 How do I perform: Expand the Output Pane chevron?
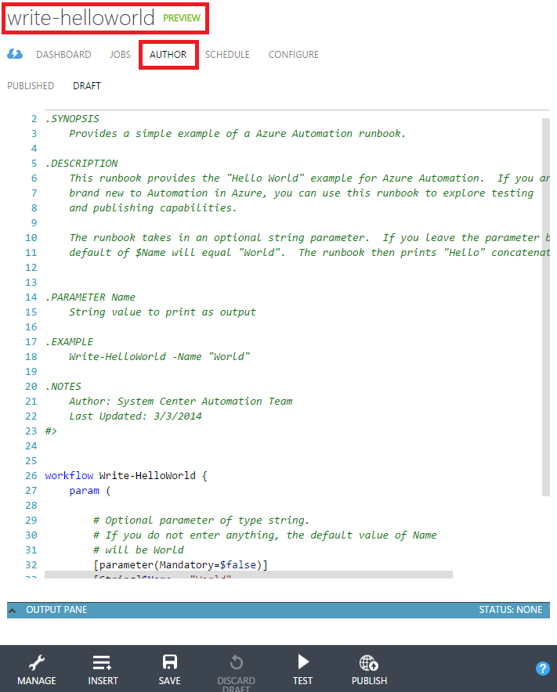pos(13,611)
